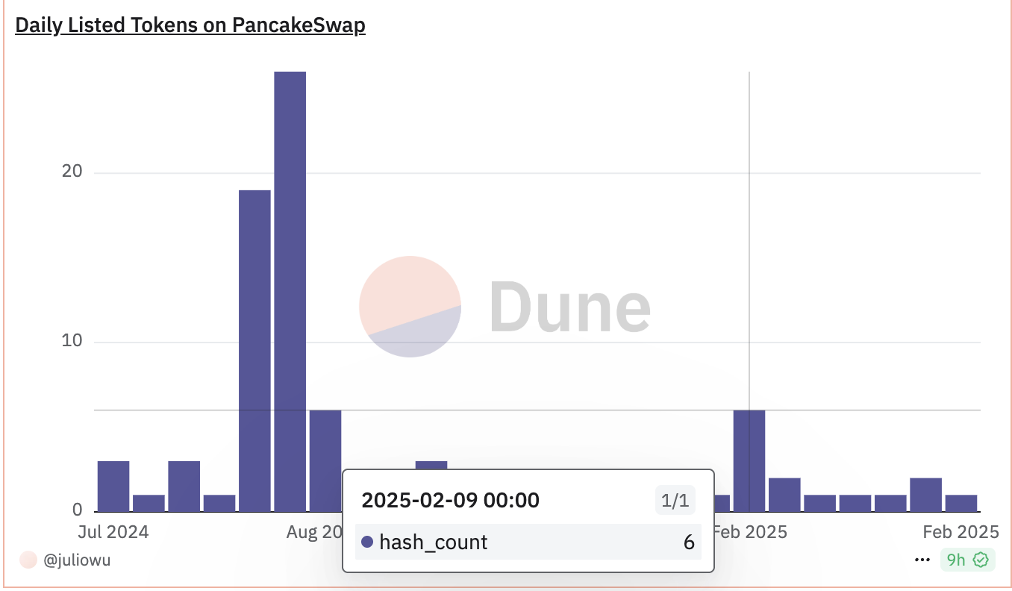This screenshot has width=1012, height=591.
Task: Click the green verified checkmark icon
Action: point(981,560)
